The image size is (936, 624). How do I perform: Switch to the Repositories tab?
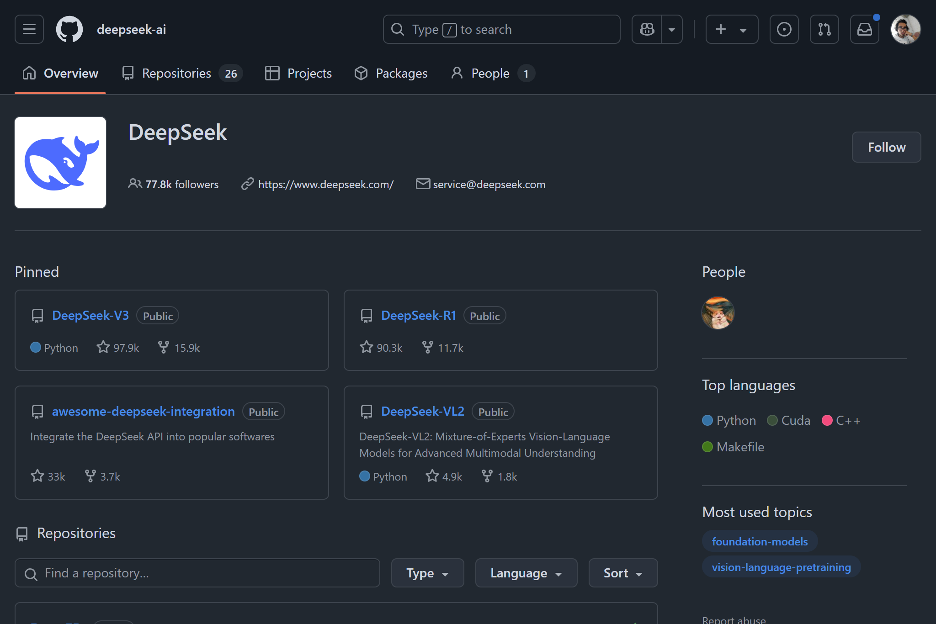pyautogui.click(x=176, y=73)
